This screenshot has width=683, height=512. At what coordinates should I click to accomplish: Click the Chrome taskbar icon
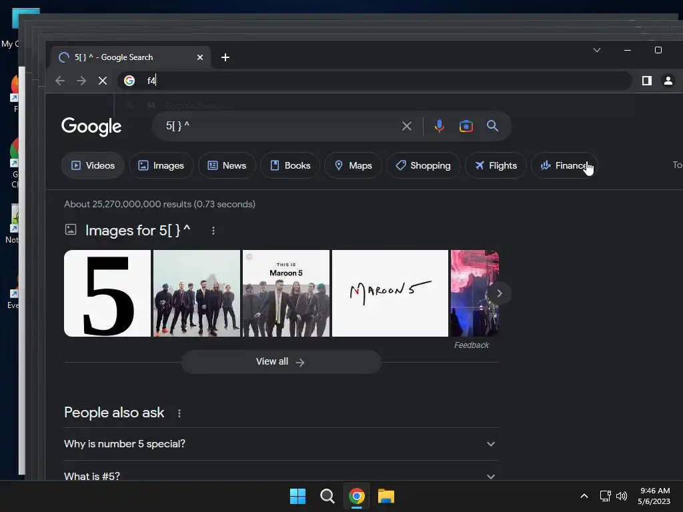[356, 496]
